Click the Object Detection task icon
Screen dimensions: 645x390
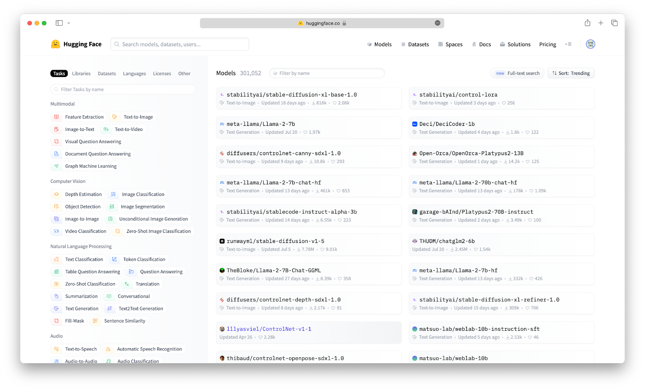(x=56, y=207)
